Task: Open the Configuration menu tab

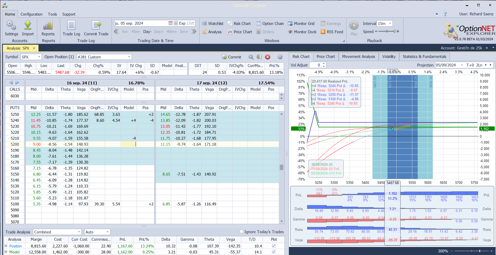Action: (x=31, y=14)
